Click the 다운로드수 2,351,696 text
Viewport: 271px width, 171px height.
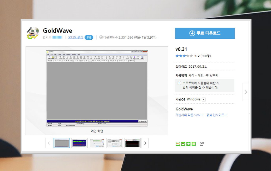coord(118,37)
